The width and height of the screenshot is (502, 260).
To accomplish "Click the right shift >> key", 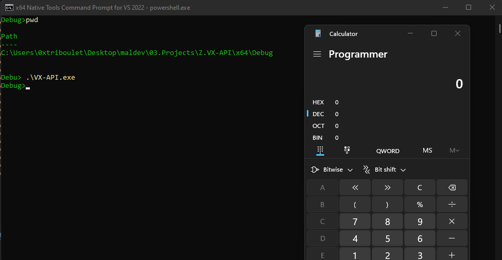I will [x=387, y=188].
